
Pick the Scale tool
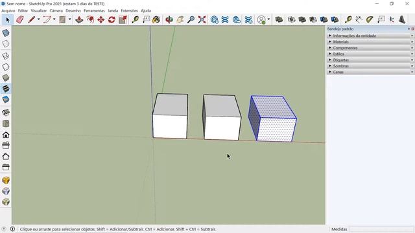coord(123,20)
